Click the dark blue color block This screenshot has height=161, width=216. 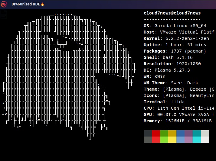pyautogui.click(x=180, y=134)
